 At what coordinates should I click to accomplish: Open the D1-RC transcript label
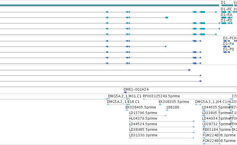[x=226, y=9]
